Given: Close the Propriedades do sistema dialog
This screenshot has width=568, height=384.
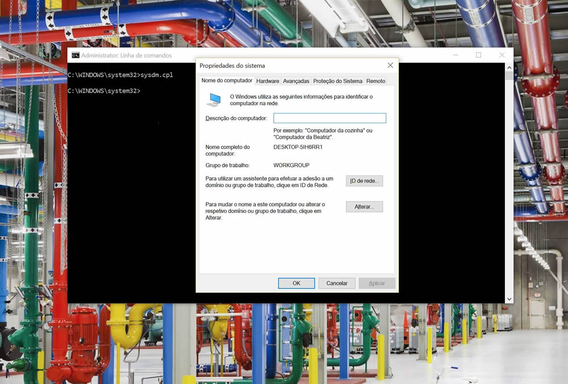Looking at the screenshot, I should coord(390,65).
